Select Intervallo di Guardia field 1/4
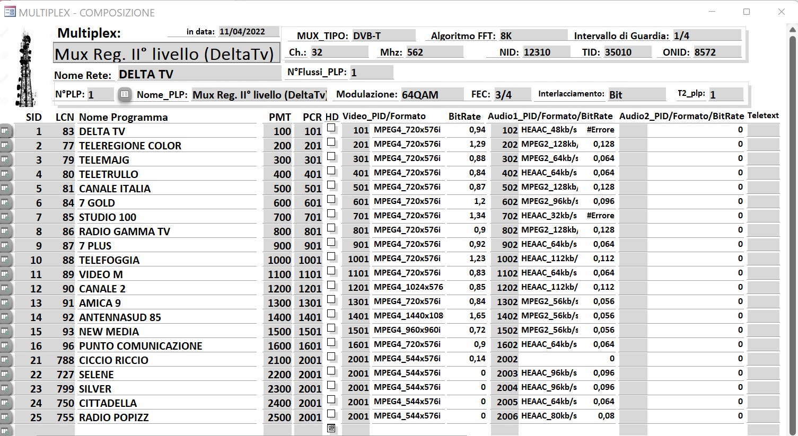The height and width of the screenshot is (436, 798). [707, 35]
